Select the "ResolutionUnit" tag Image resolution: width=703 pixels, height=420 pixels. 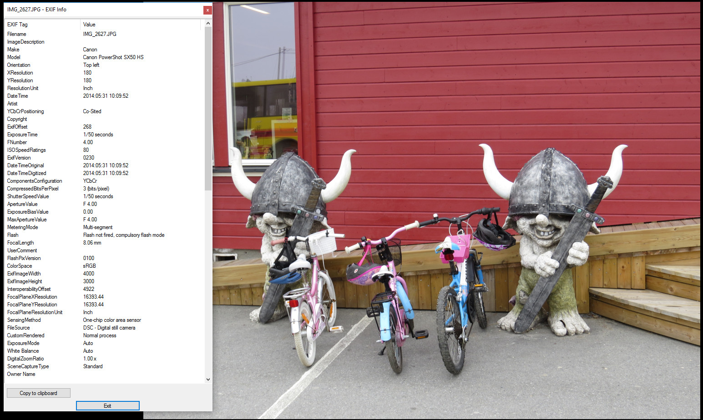click(23, 88)
